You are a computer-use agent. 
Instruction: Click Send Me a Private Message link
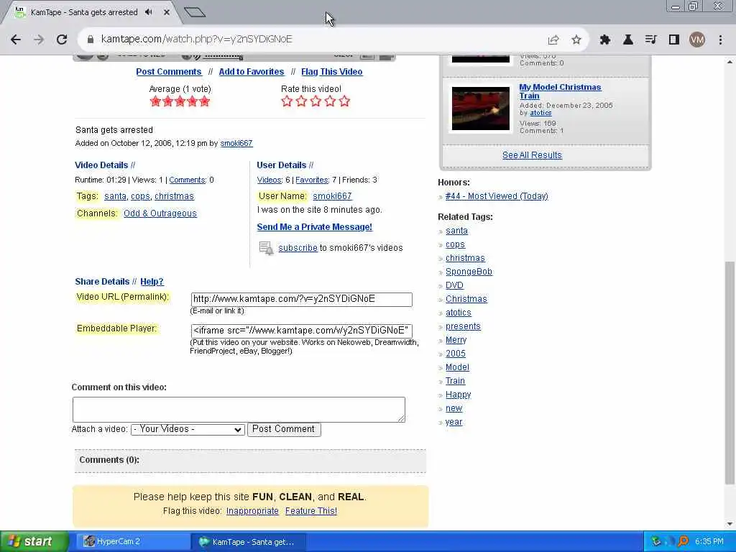coord(315,227)
